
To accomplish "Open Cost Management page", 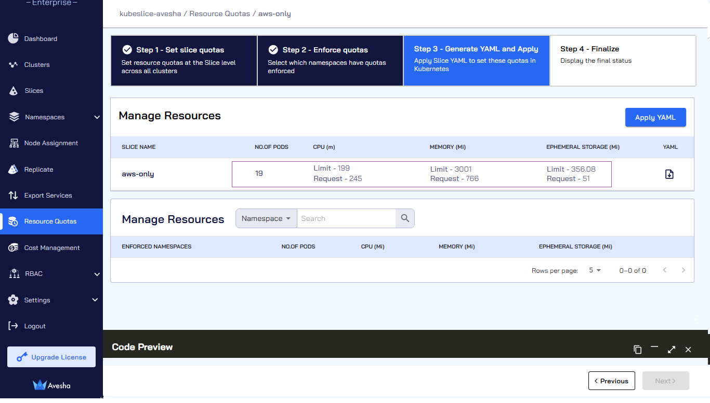I will click(x=52, y=248).
